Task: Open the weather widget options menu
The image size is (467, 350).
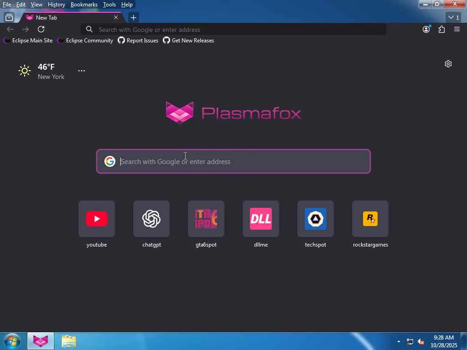Action: (x=82, y=71)
